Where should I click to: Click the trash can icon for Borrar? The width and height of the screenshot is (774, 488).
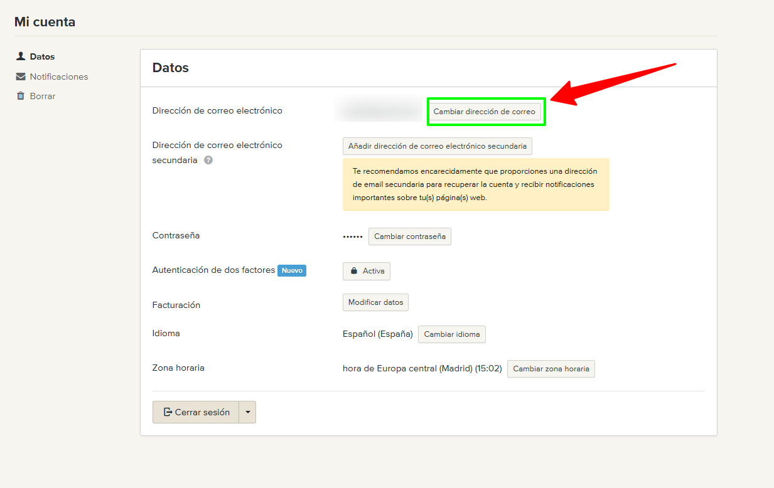click(x=21, y=96)
